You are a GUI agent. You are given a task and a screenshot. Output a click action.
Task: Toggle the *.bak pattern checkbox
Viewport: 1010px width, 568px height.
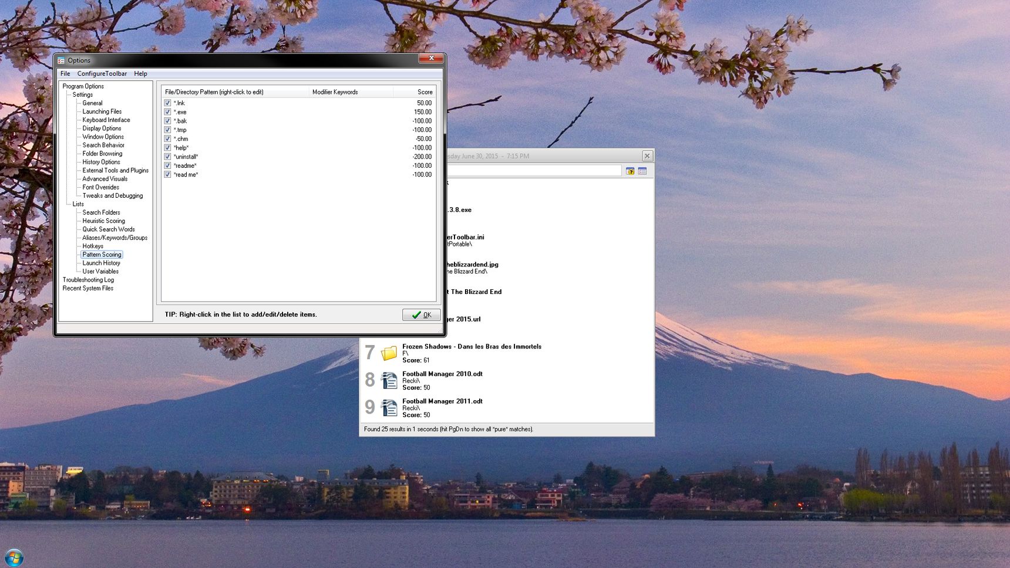pyautogui.click(x=167, y=121)
